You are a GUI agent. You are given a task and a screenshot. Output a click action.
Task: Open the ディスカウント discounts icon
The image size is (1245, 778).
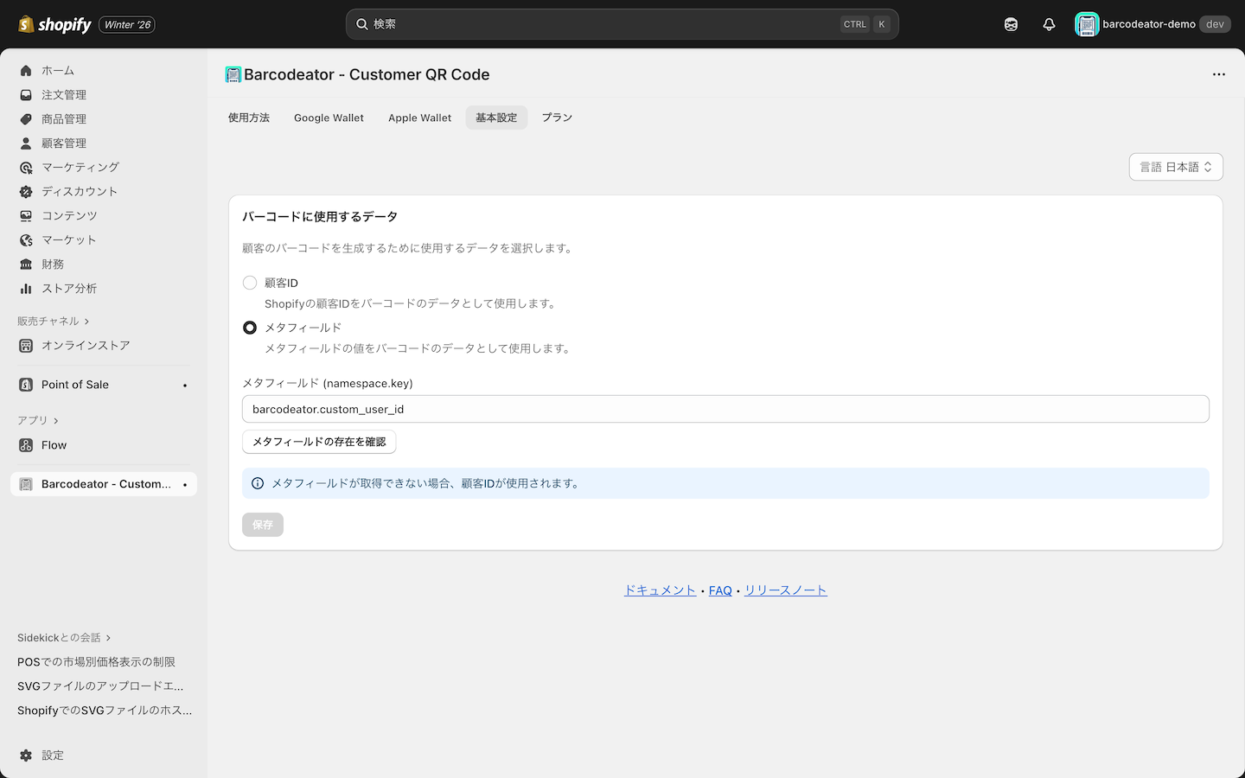(25, 191)
